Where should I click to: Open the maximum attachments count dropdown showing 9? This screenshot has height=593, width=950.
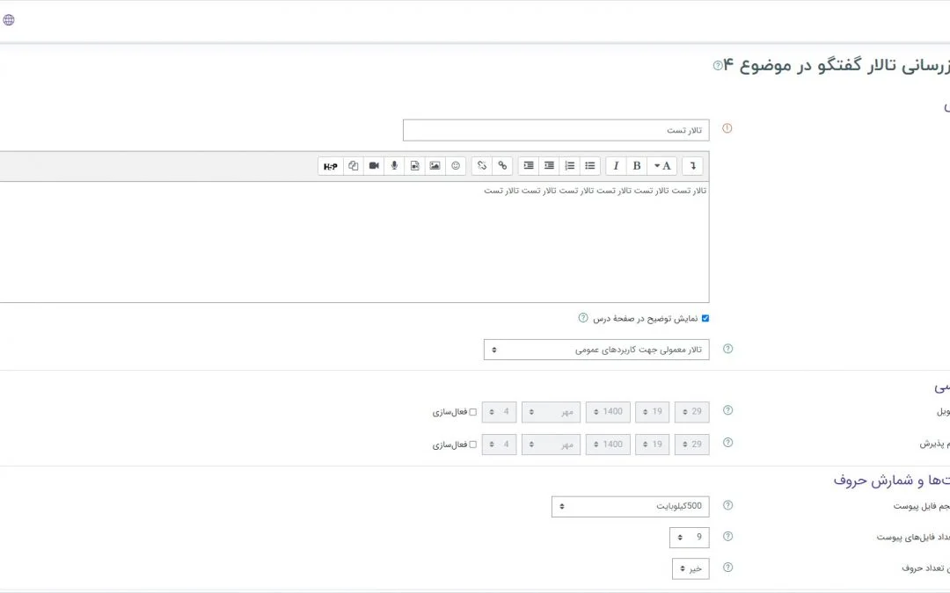pyautogui.click(x=690, y=537)
